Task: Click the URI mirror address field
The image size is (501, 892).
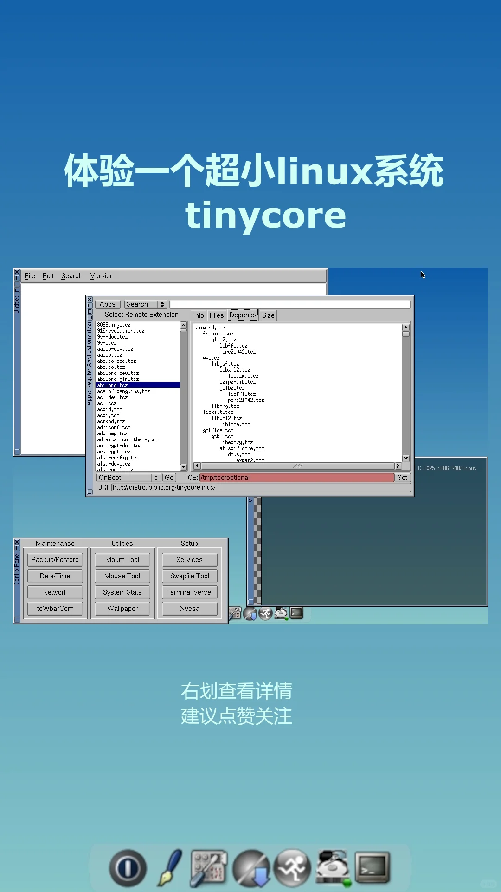Action: pyautogui.click(x=261, y=487)
